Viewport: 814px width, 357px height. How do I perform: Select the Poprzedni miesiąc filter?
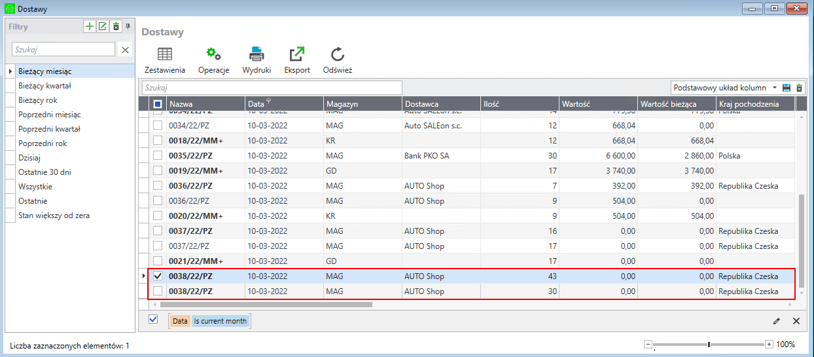(x=50, y=115)
